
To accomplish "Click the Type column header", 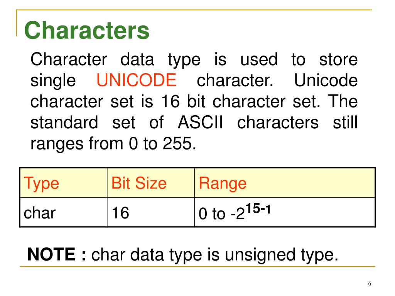I will (42, 183).
